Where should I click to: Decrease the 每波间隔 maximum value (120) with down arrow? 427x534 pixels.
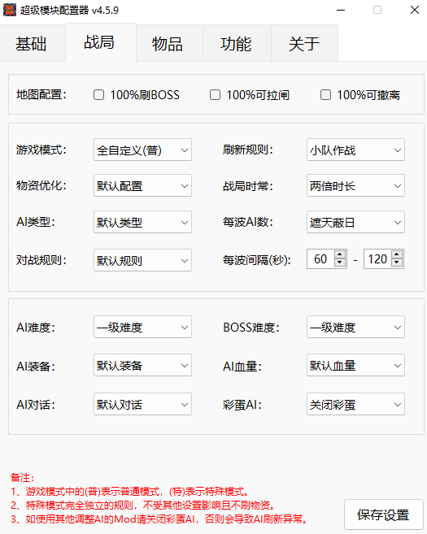tap(397, 263)
